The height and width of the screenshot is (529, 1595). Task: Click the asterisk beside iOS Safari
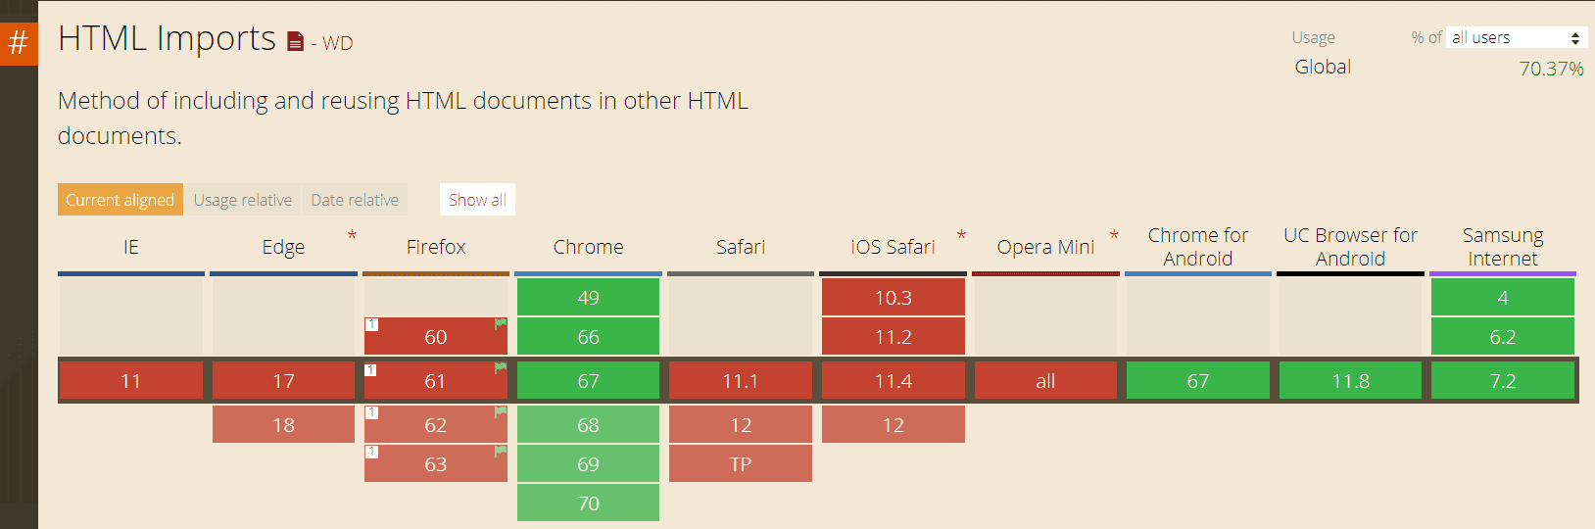point(961,235)
